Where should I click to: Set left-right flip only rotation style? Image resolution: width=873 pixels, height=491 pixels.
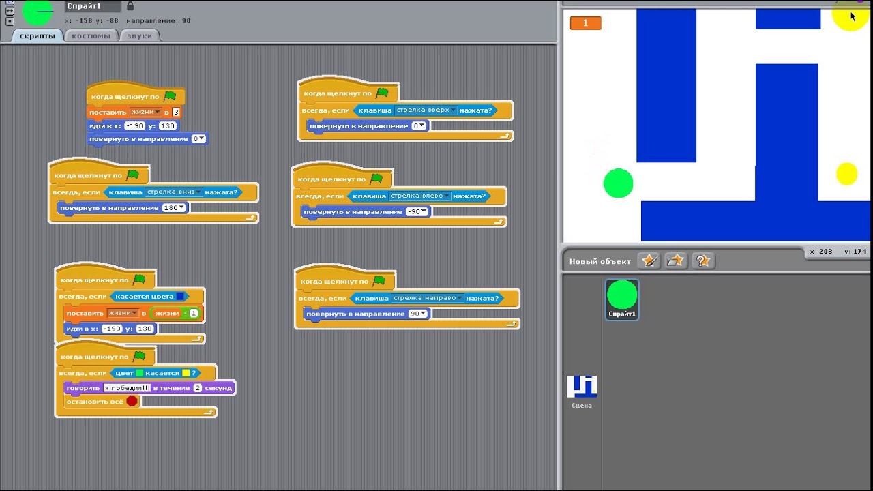tap(9, 12)
